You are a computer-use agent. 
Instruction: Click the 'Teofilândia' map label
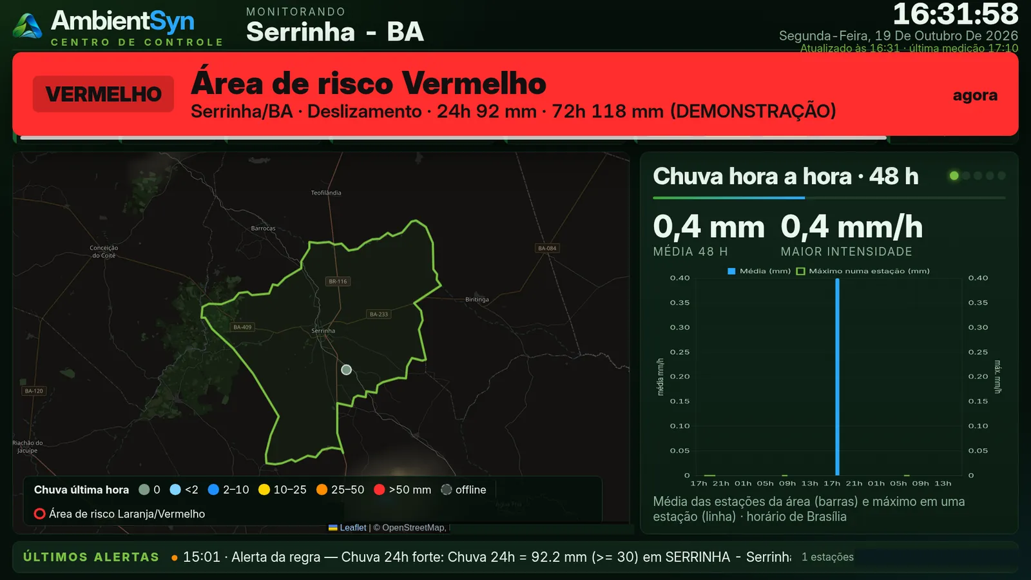coord(326,193)
